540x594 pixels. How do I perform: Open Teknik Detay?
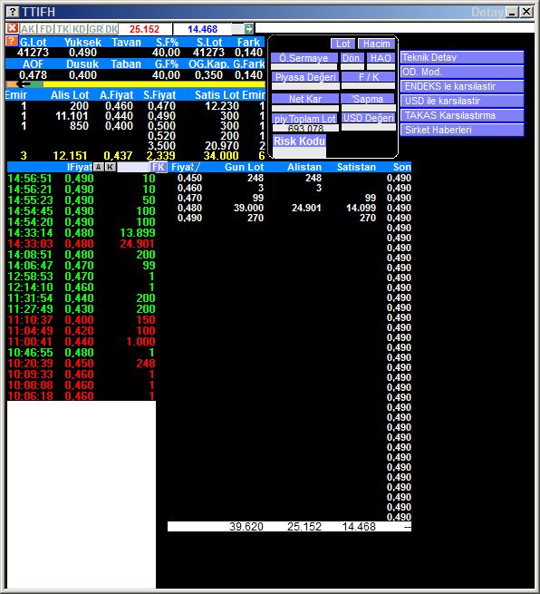point(462,57)
